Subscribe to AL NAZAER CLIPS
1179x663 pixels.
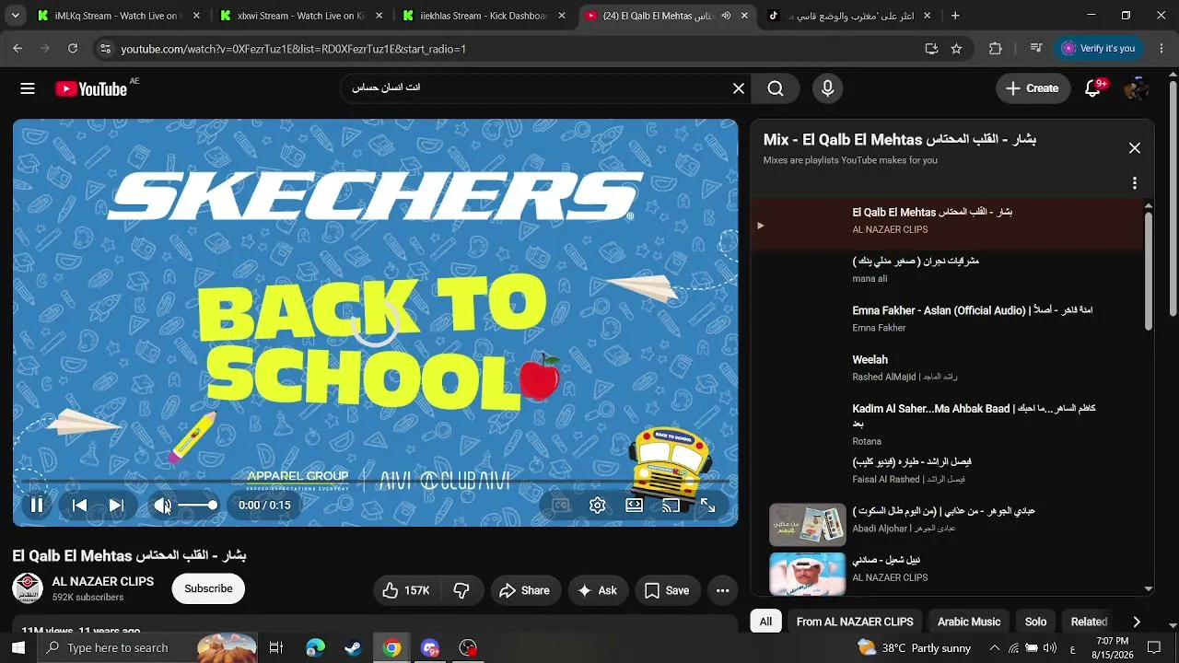pos(208,588)
